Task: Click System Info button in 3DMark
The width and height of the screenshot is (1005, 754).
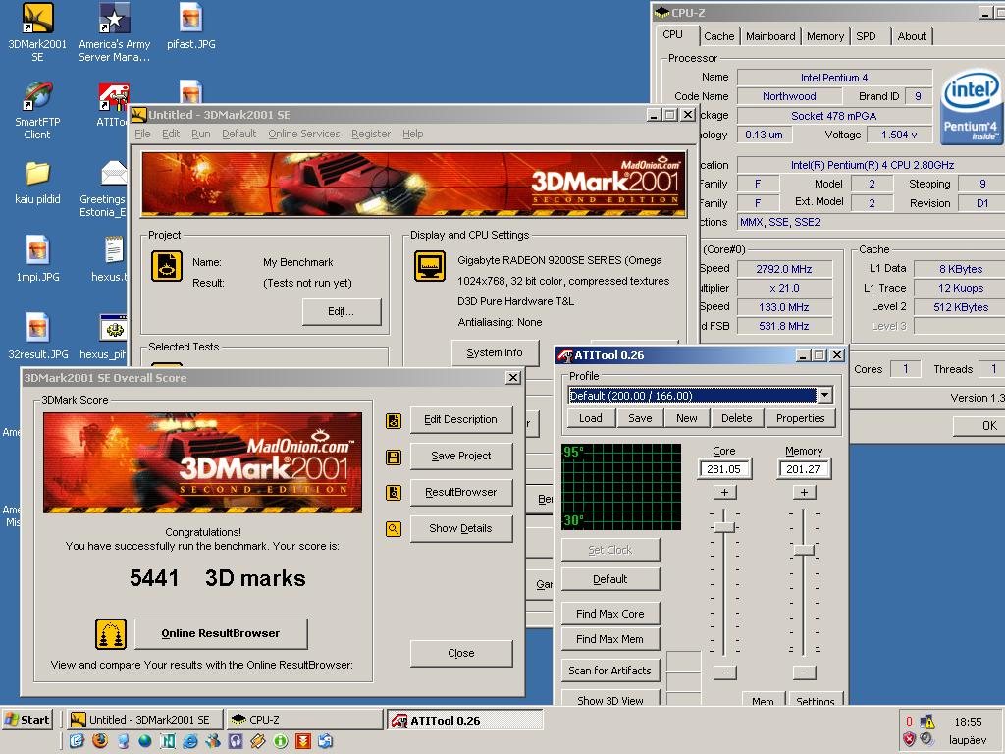Action: click(x=495, y=352)
